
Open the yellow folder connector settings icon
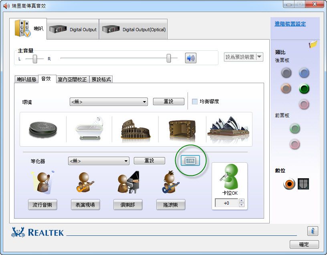313,45
